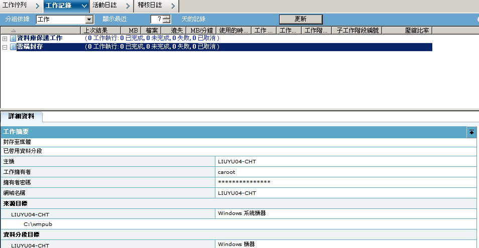The image size is (479, 248).
Task: Click the 來源目標 heading row
Action: click(x=238, y=203)
